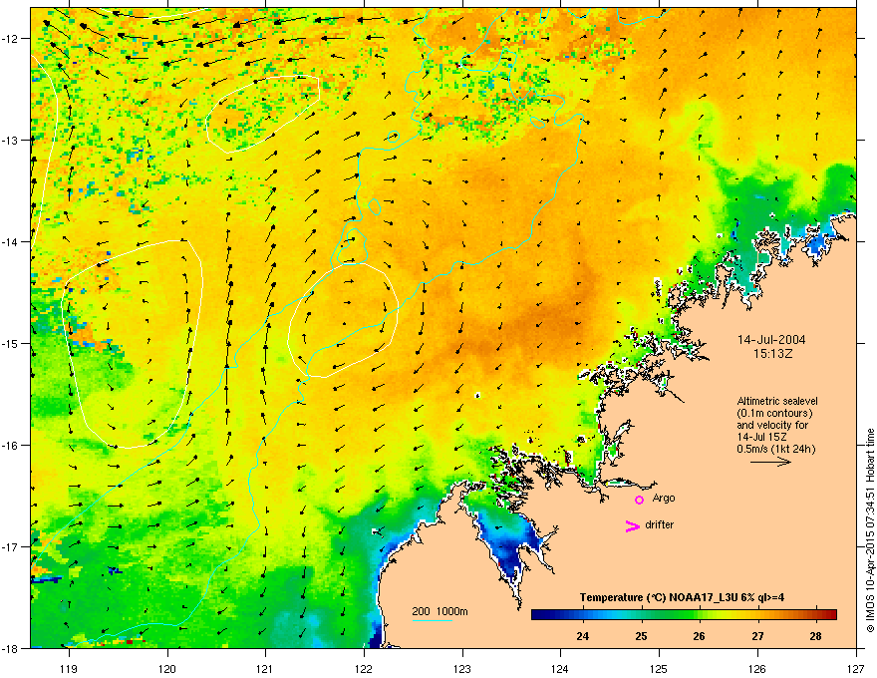Click the latitude -14 axis label
The height and width of the screenshot is (678, 877).
pos(10,242)
